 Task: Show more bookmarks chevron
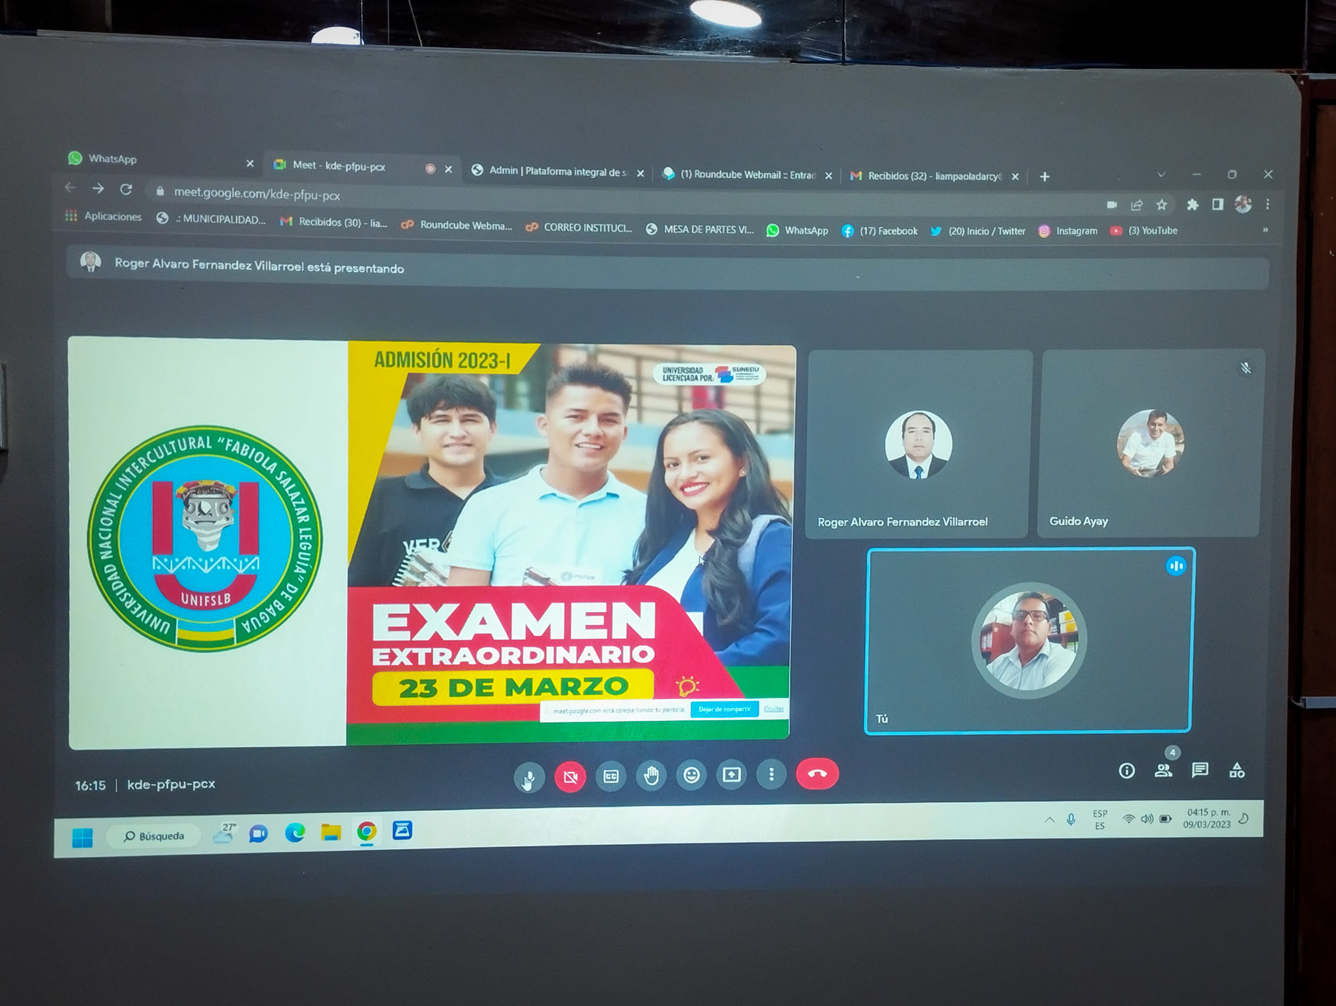click(1266, 230)
